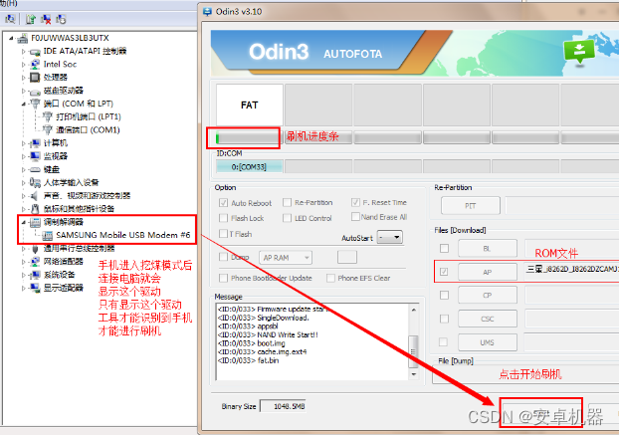Toggle the Flash Lock checkbox
The width and height of the screenshot is (619, 435).
(x=224, y=218)
